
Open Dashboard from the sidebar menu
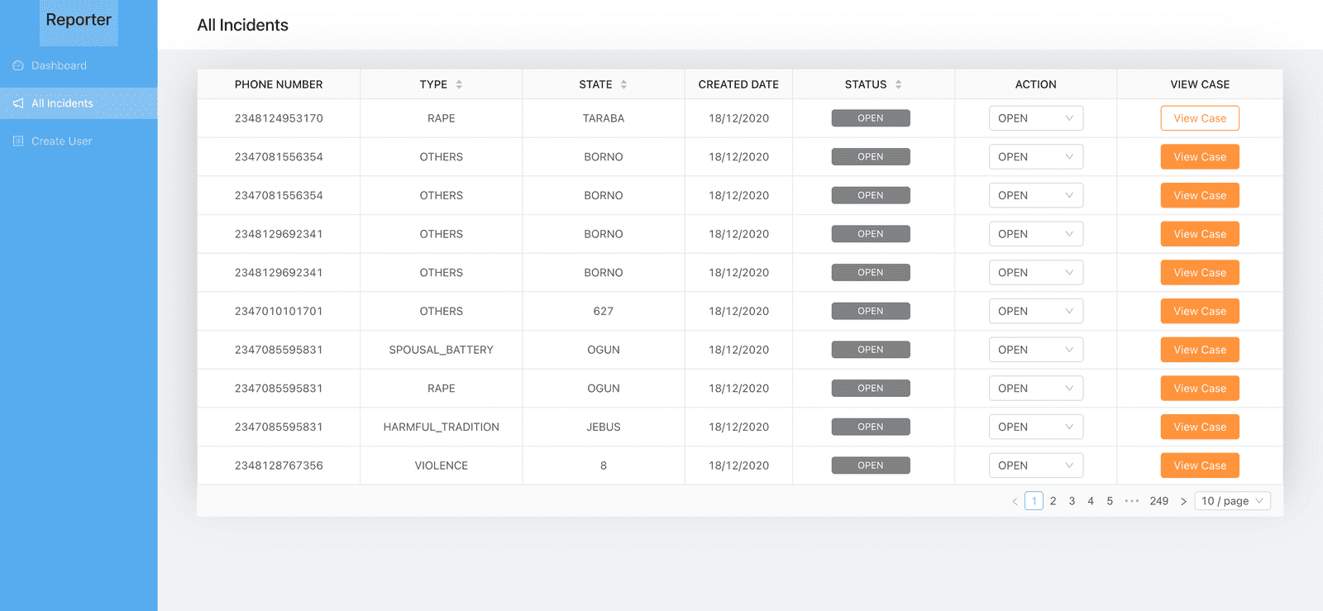coord(59,65)
